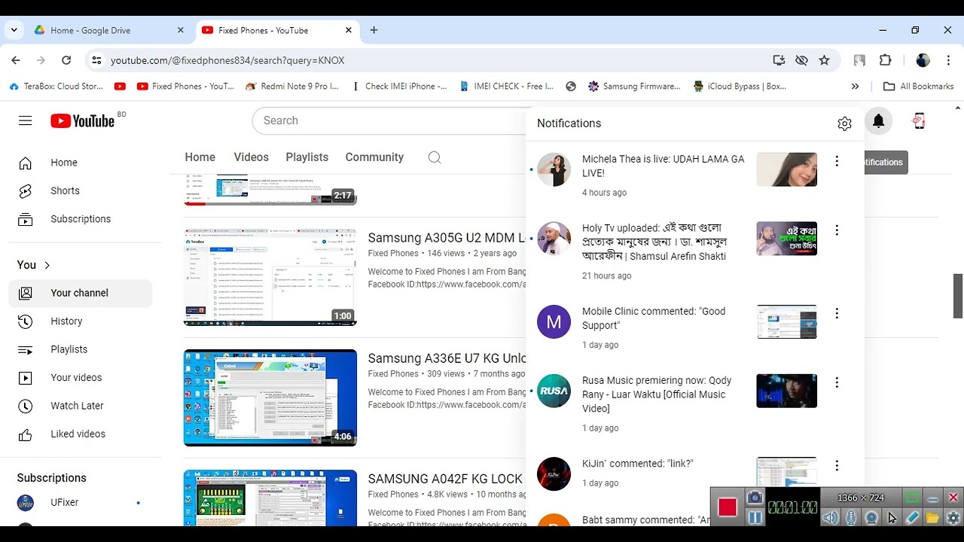The height and width of the screenshot is (542, 964).
Task: Click the channel search magnifier icon
Action: point(435,157)
